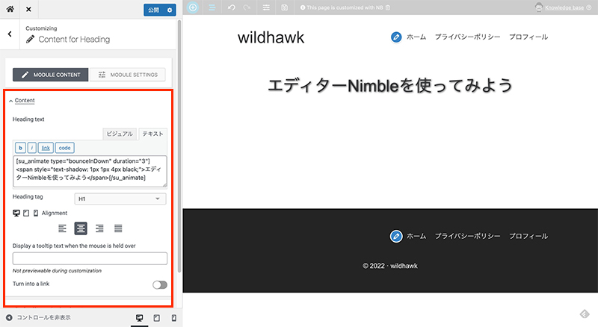
Task: Click the tooltip text input field
Action: (90, 258)
